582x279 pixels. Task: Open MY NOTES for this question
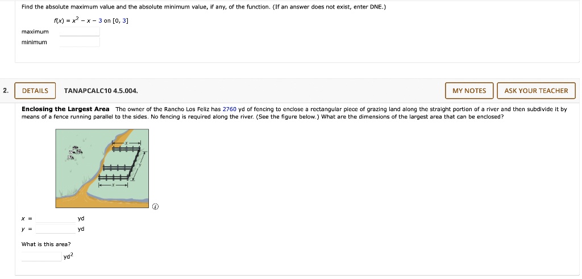point(469,91)
